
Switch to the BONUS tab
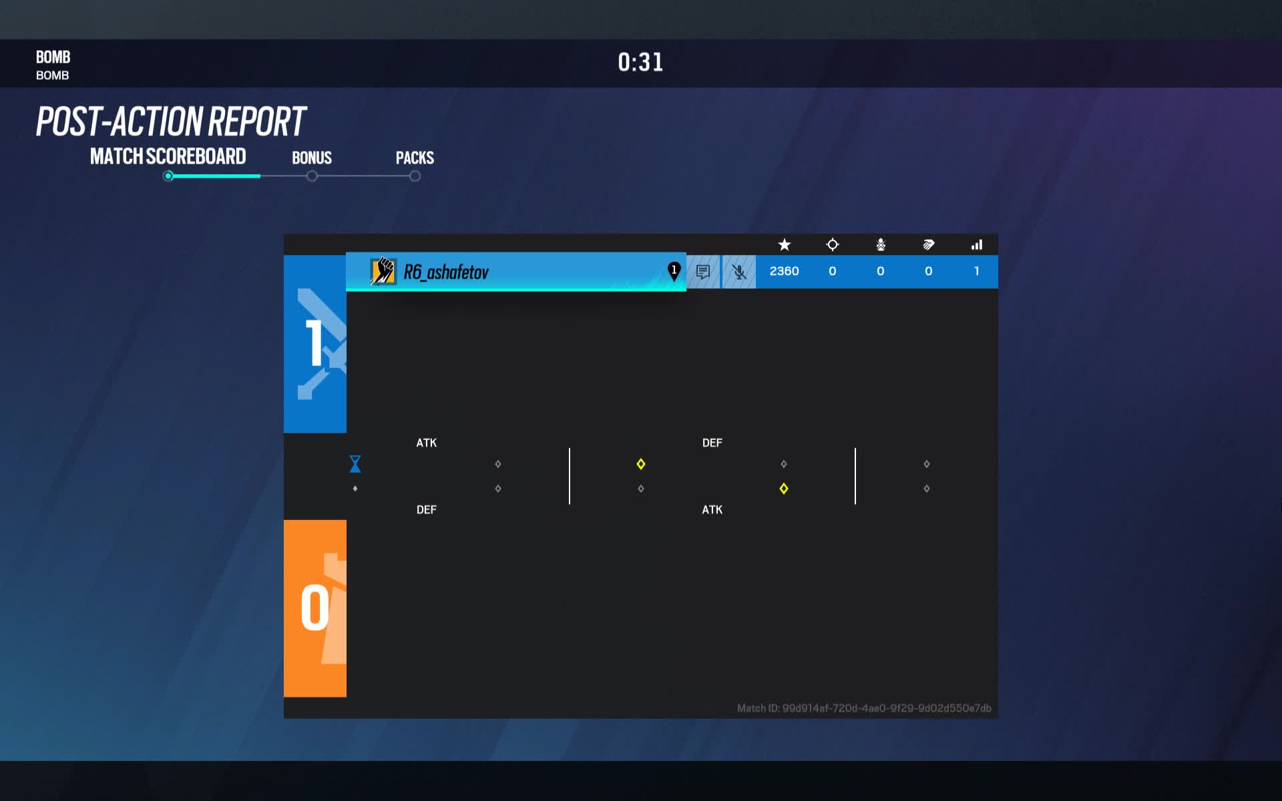[311, 158]
